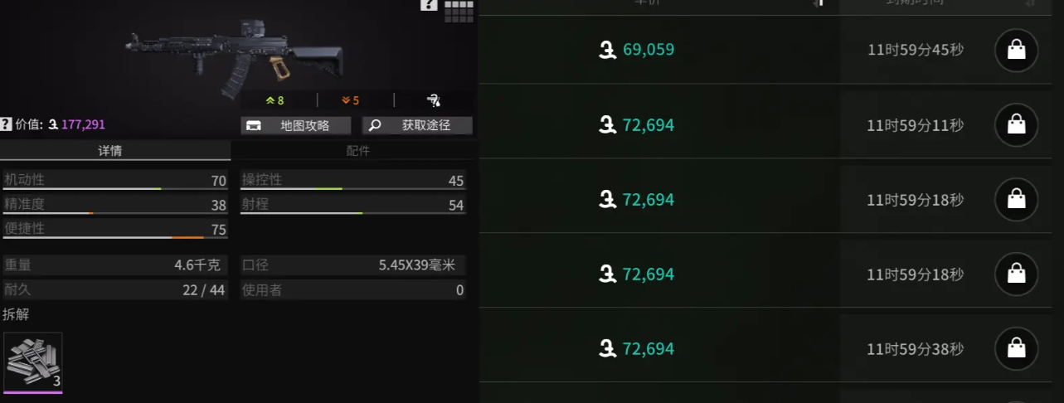Screen dimensions: 1064x403
Task: Click the question mark icon beside 价值
Action: [6, 124]
